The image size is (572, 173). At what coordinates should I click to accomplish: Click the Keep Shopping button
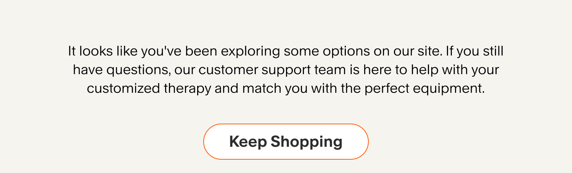(286, 141)
